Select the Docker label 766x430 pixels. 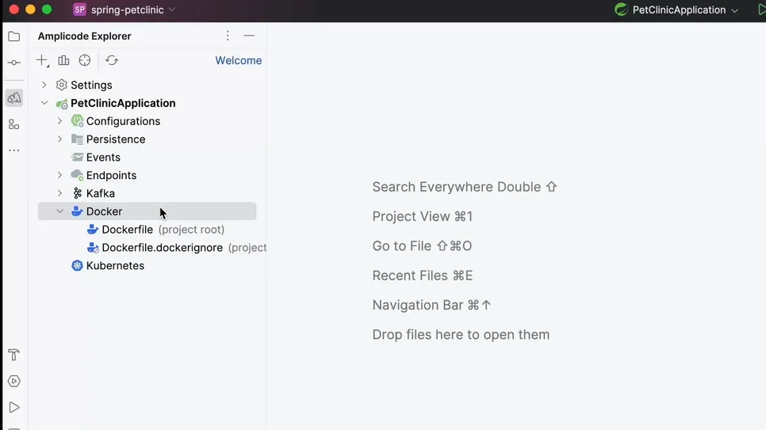click(x=104, y=211)
